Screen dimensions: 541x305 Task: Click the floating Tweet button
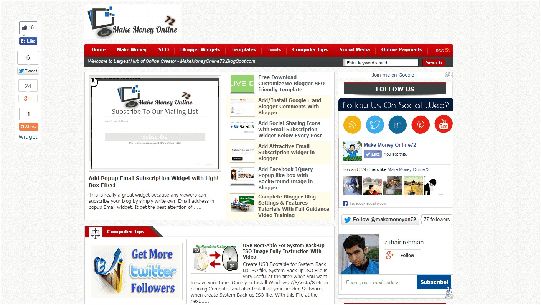click(x=28, y=71)
